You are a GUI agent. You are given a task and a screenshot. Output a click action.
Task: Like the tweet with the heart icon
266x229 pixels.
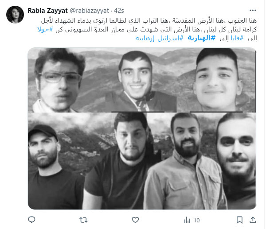[x=135, y=220]
